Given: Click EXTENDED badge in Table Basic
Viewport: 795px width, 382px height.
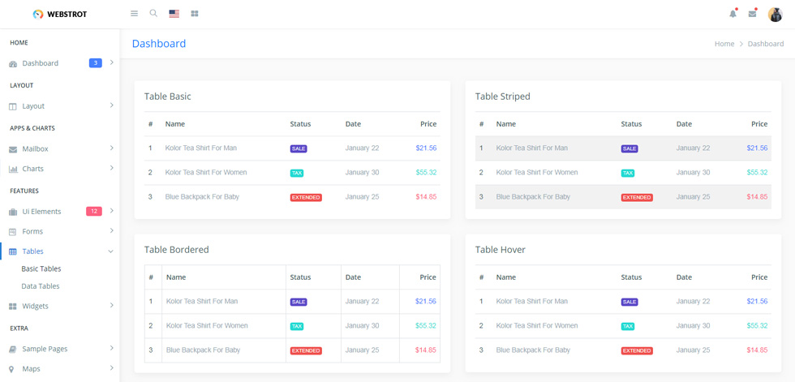Looking at the screenshot, I should pyautogui.click(x=307, y=198).
